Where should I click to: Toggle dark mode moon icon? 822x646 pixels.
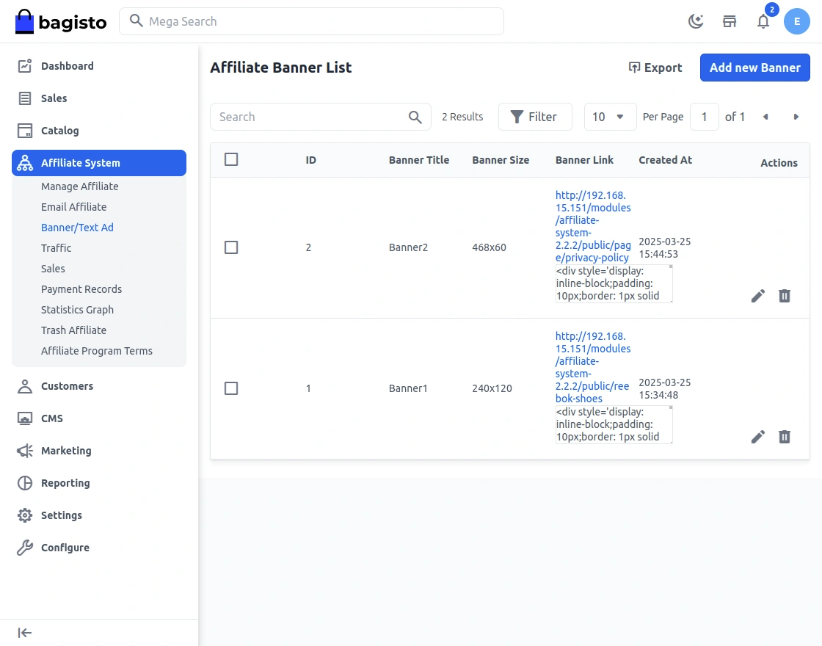(696, 21)
